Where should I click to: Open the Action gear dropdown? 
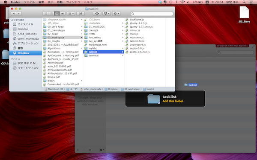(x=116, y=14)
